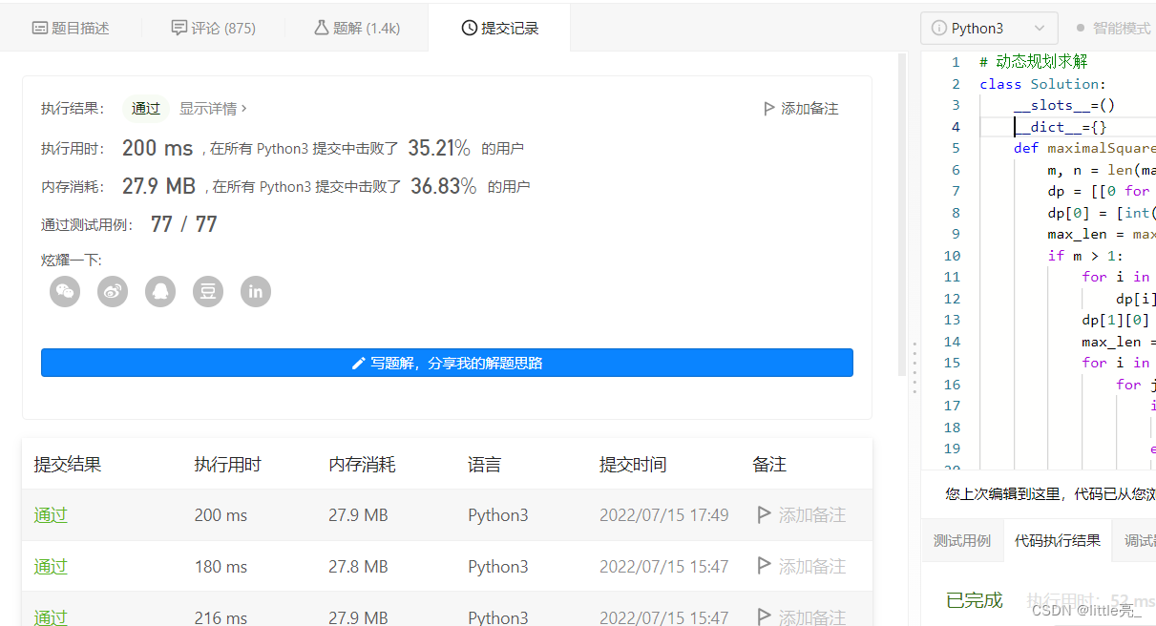Click Python3 cell in 180 ms row

[x=498, y=566]
